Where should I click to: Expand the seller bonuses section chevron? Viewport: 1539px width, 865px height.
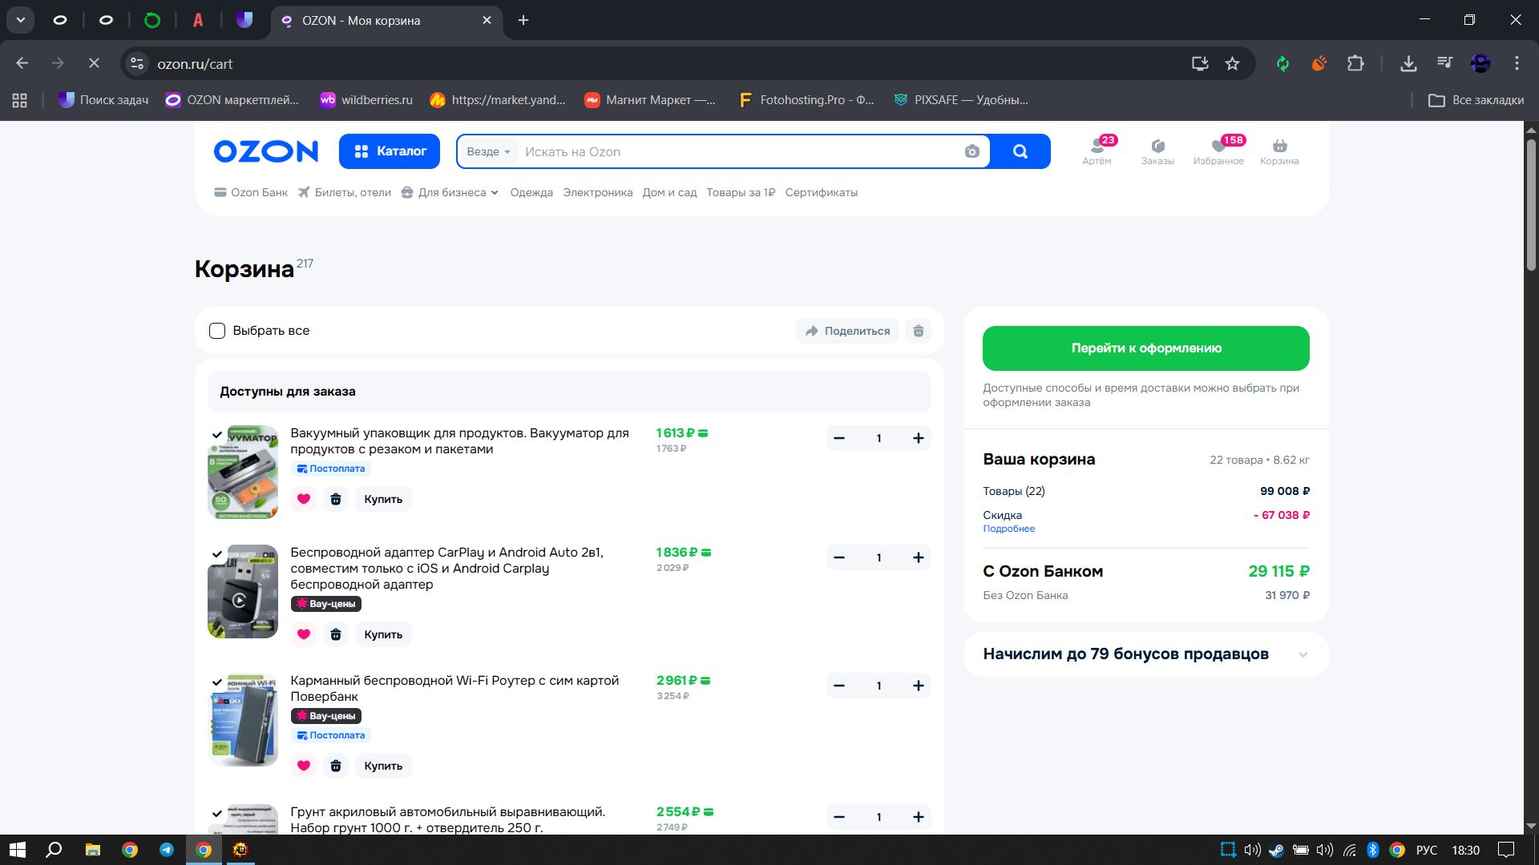coord(1303,654)
